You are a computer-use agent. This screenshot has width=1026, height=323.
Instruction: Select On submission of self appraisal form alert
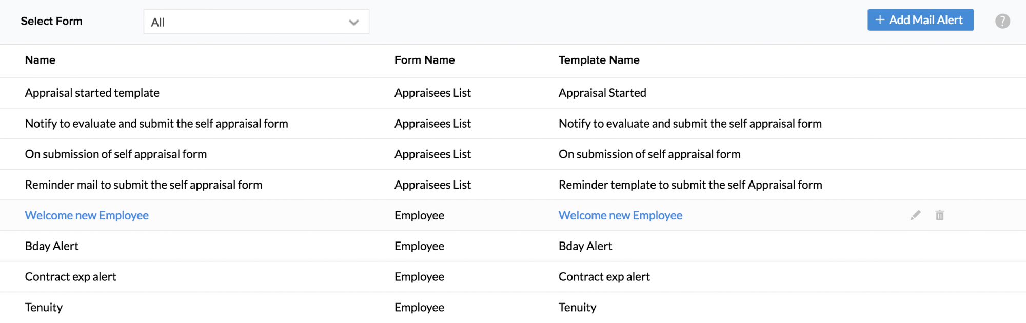pyautogui.click(x=116, y=154)
